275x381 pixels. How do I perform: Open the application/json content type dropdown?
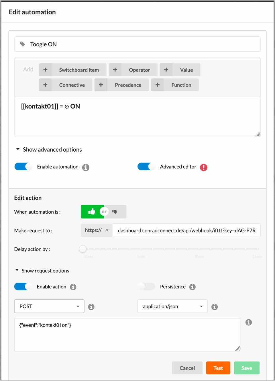(x=172, y=306)
